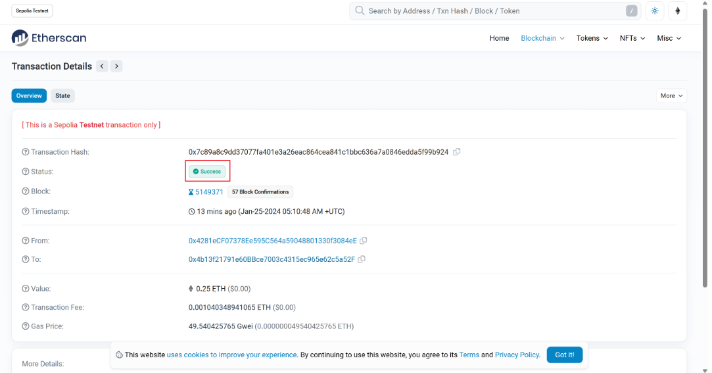Toggle the light/dark theme sun icon
This screenshot has height=373, width=712.
(x=654, y=11)
